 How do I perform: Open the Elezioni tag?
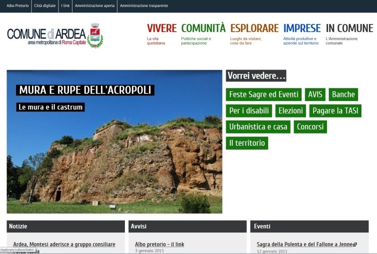(x=290, y=111)
